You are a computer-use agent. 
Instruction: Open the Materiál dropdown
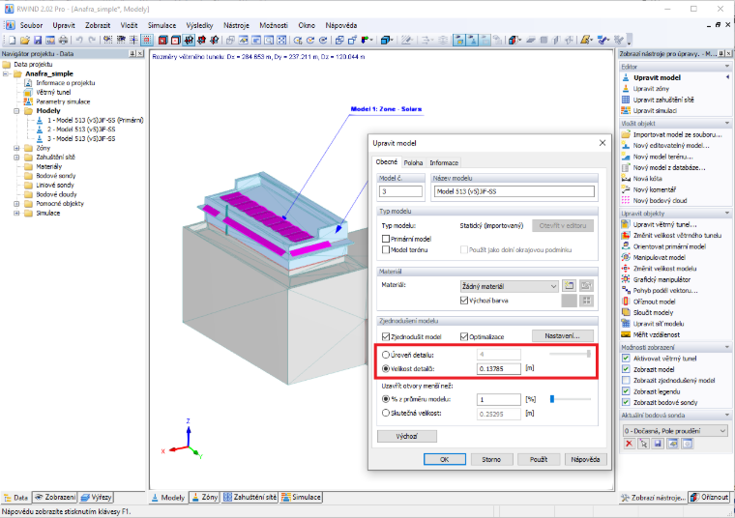[x=510, y=286]
